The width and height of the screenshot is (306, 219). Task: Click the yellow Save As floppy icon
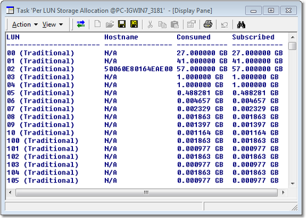pos(134,24)
